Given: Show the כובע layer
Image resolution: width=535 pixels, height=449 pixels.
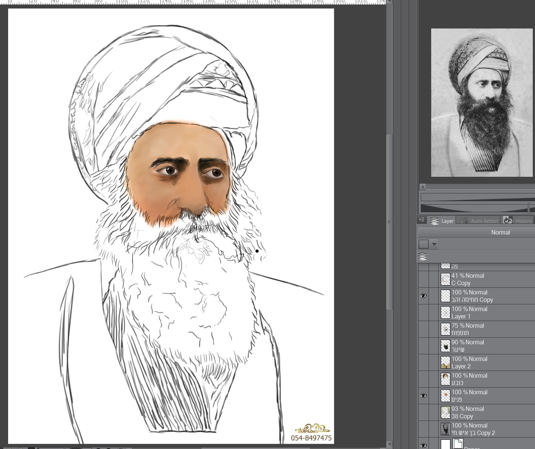Looking at the screenshot, I should [x=423, y=379].
